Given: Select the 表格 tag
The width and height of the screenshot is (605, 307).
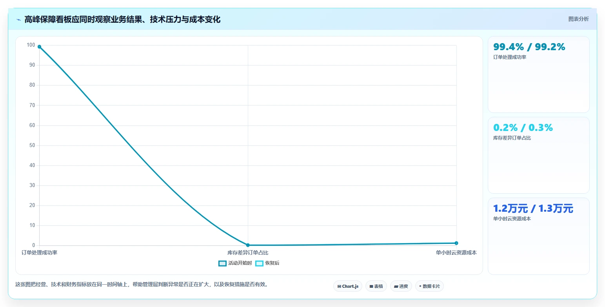Looking at the screenshot, I should point(376,286).
